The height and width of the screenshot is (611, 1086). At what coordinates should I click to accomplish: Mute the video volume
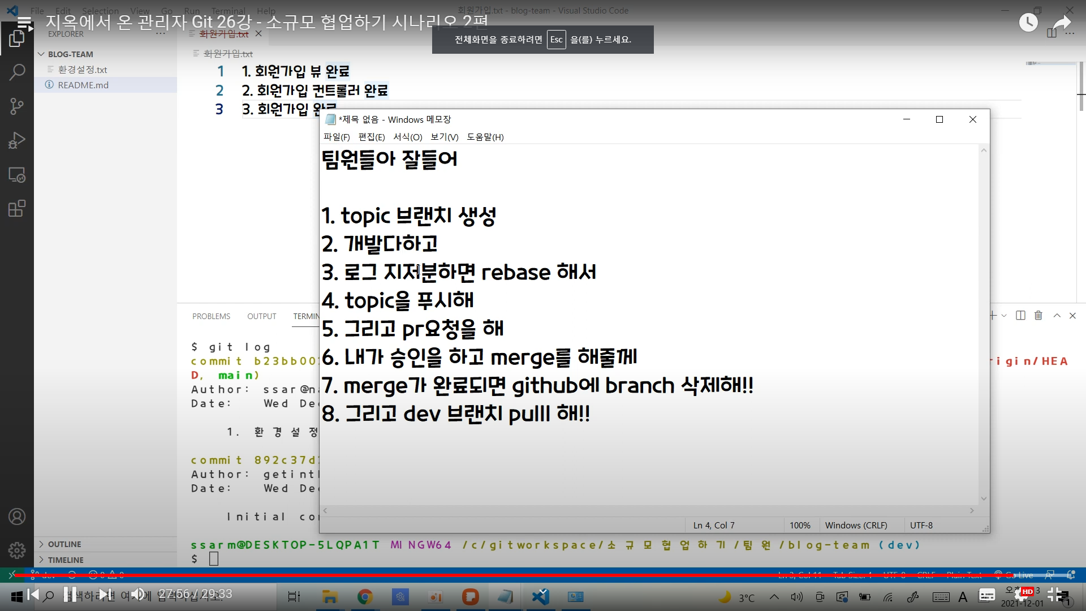click(138, 594)
